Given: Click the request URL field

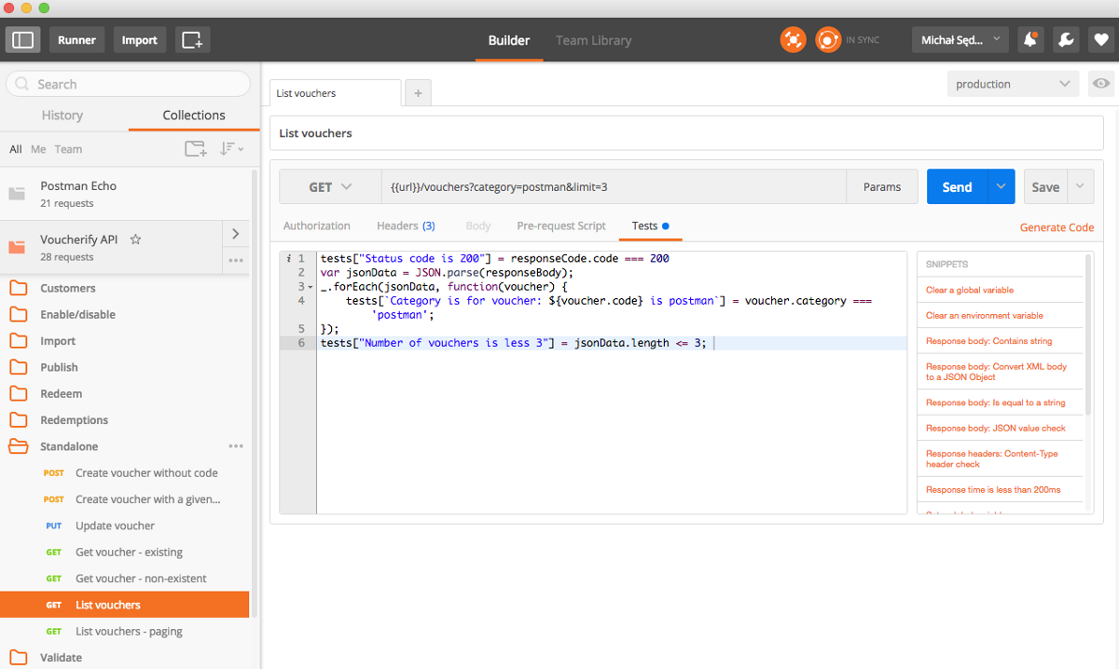Looking at the screenshot, I should point(614,186).
